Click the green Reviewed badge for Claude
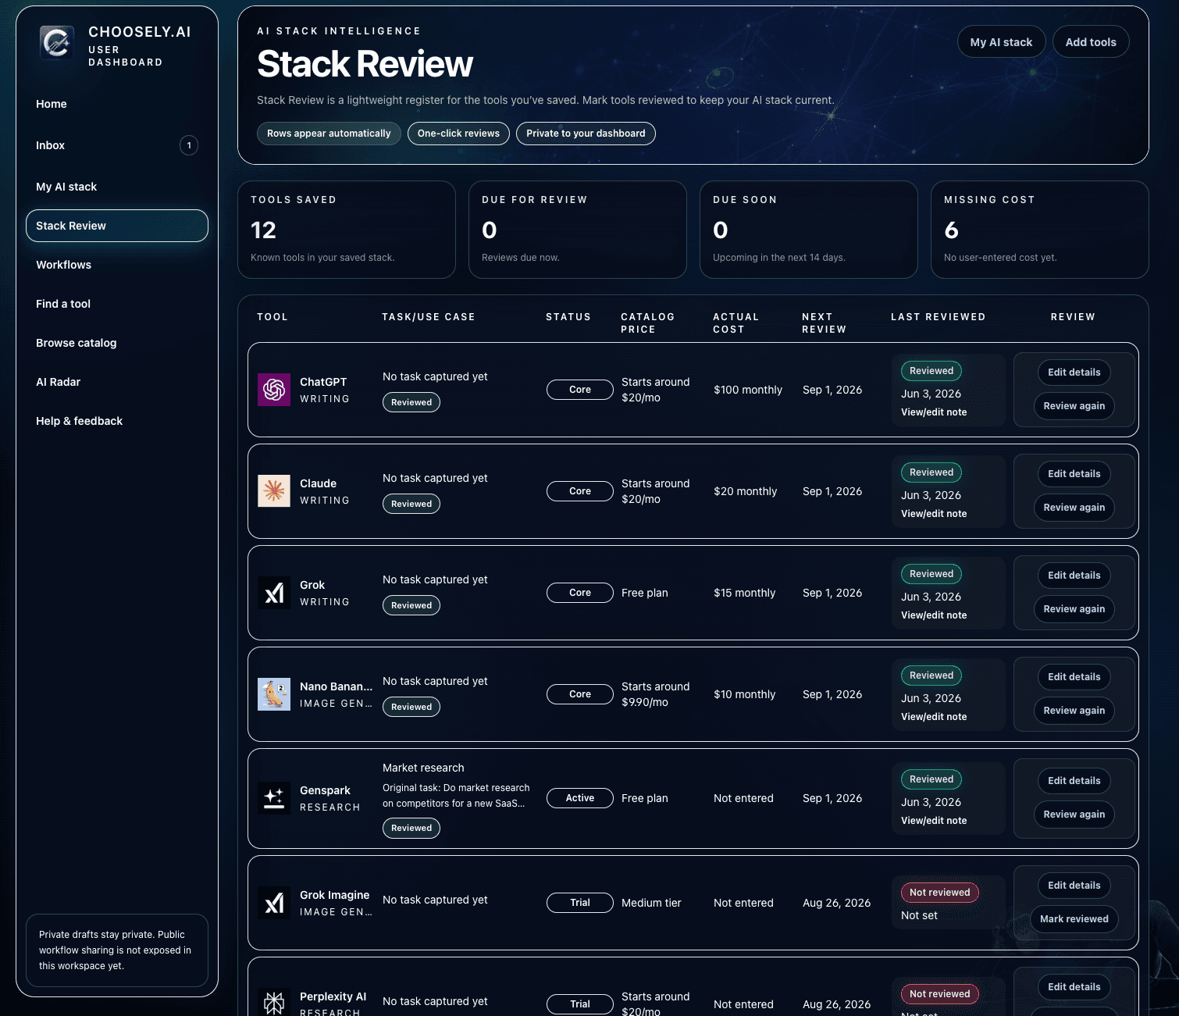Image resolution: width=1179 pixels, height=1016 pixels. [931, 472]
